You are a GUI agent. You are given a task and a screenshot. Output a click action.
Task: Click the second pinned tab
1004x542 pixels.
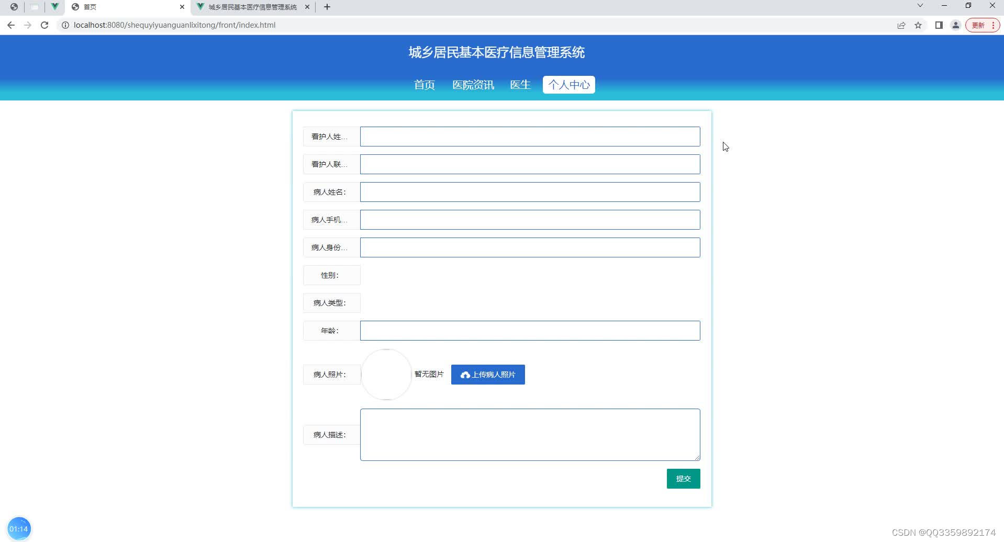pos(35,7)
